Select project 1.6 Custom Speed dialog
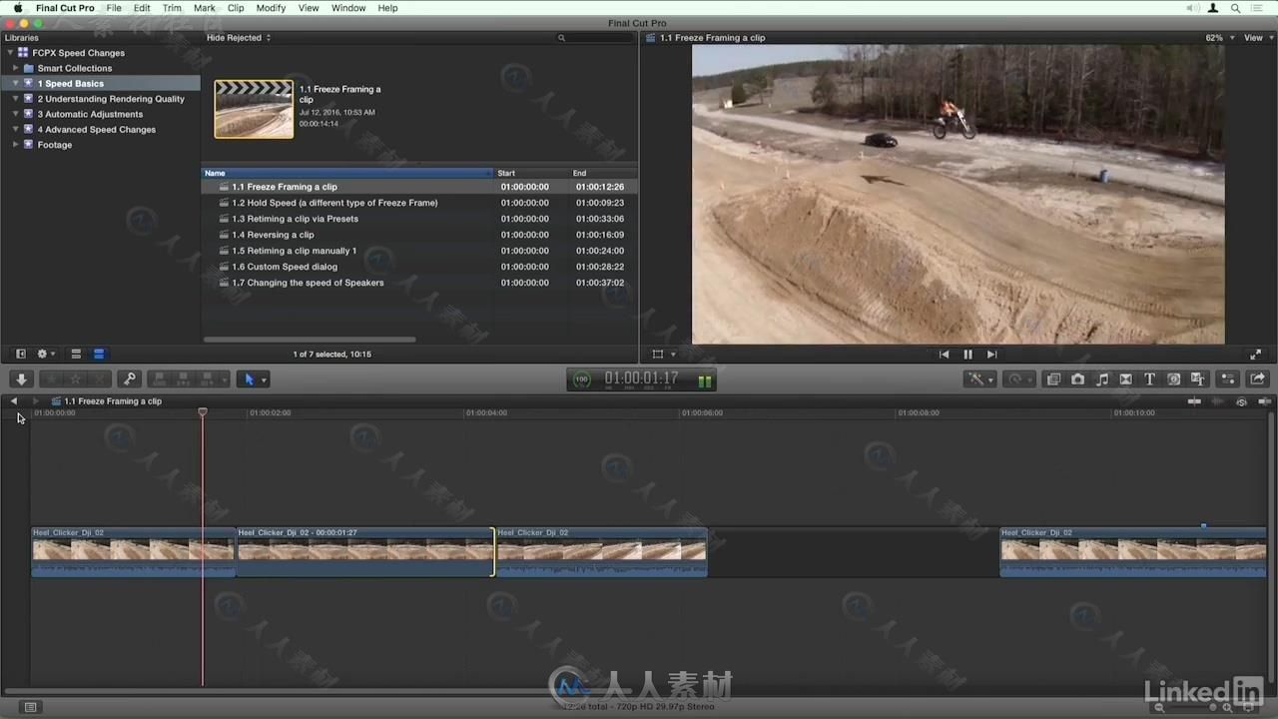The image size is (1278, 719). pyautogui.click(x=419, y=267)
